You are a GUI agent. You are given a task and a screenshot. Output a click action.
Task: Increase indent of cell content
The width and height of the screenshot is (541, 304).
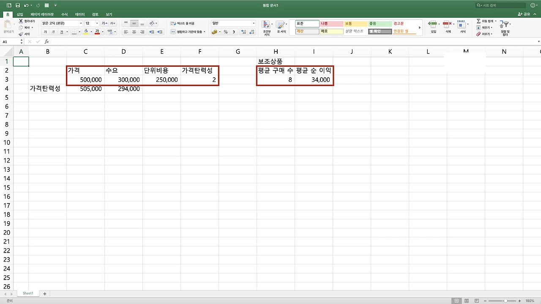pyautogui.click(x=160, y=32)
